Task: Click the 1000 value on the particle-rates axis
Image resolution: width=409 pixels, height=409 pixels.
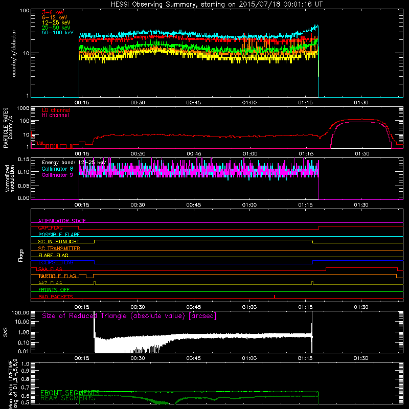Action: 22,108
